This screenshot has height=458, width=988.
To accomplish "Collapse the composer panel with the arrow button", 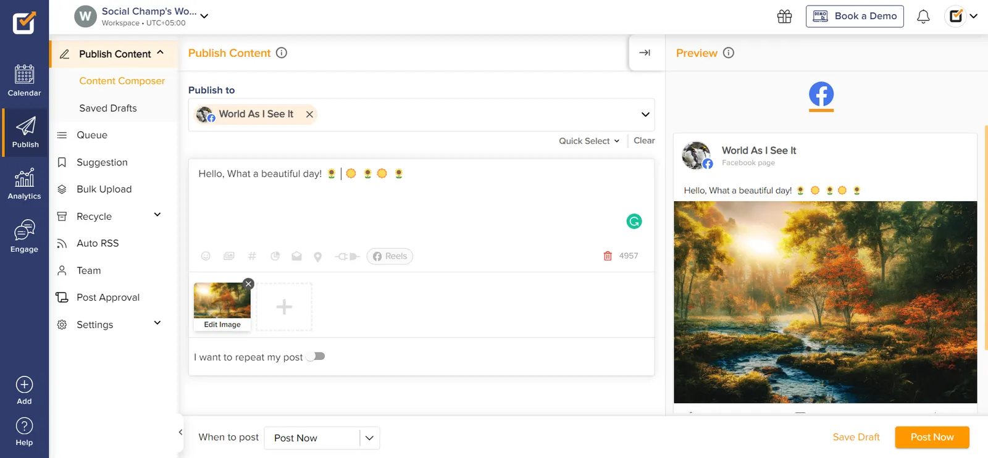I will [645, 53].
